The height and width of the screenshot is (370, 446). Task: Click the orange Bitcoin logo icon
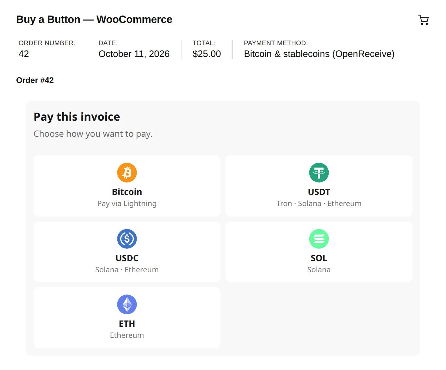click(127, 173)
